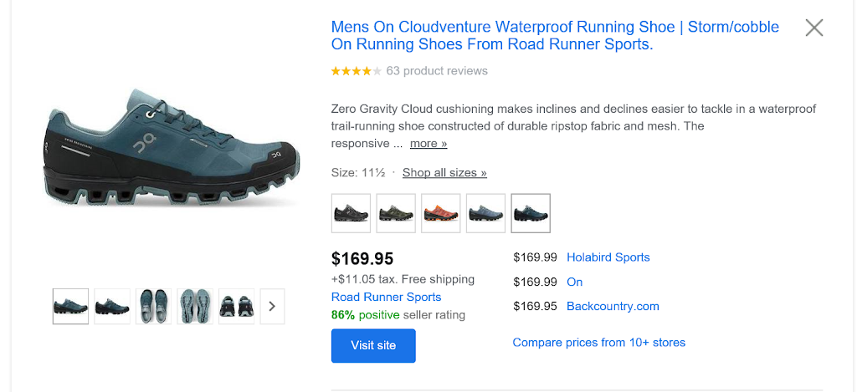Choose the olive green shoe color swatch
Viewport: 857px width, 392px height.
[x=396, y=213]
